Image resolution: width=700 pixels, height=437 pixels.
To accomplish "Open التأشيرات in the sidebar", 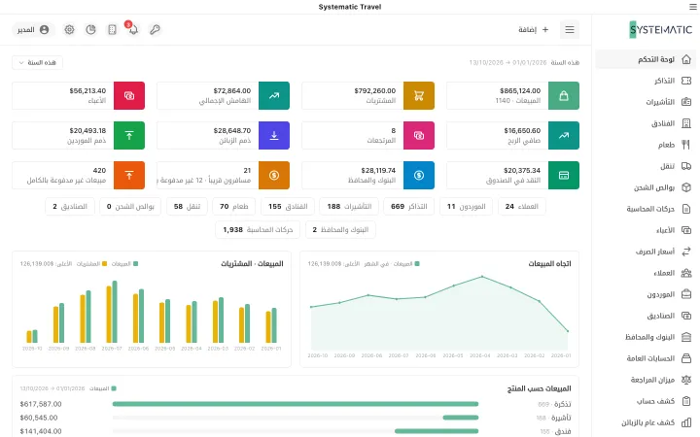I will tap(646, 102).
